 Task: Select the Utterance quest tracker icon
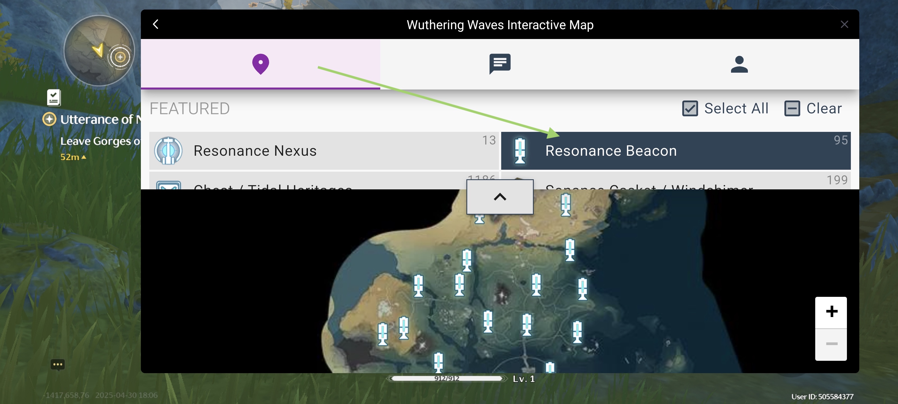pyautogui.click(x=49, y=120)
